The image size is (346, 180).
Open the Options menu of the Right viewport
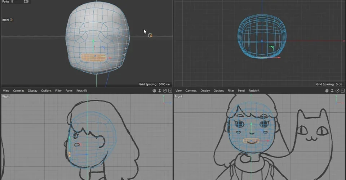point(46,91)
